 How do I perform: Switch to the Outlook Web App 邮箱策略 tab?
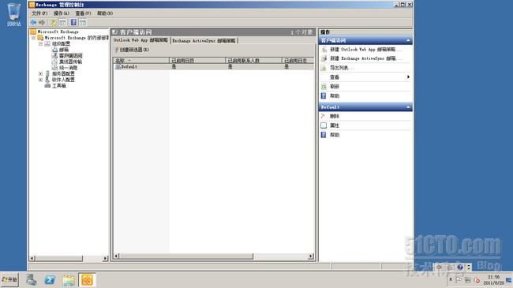coord(140,40)
